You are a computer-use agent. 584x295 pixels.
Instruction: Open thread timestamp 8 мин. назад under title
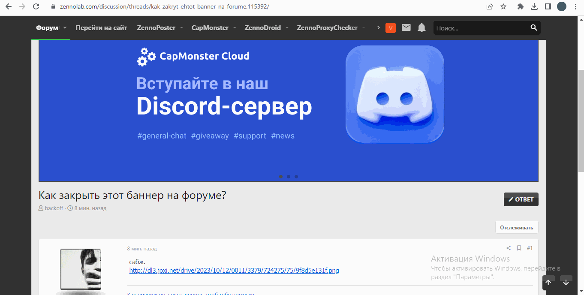click(x=90, y=208)
